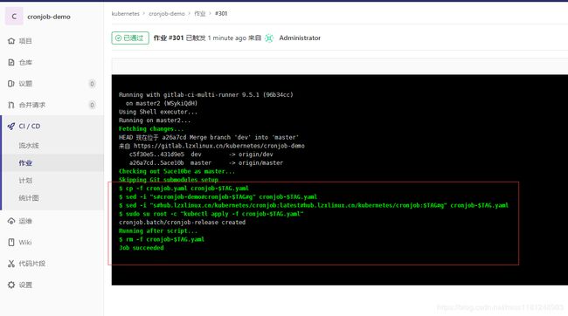Image resolution: width=568 pixels, height=316 pixels.
Task: Click the 合并请求 count badge
Action: pos(92,105)
